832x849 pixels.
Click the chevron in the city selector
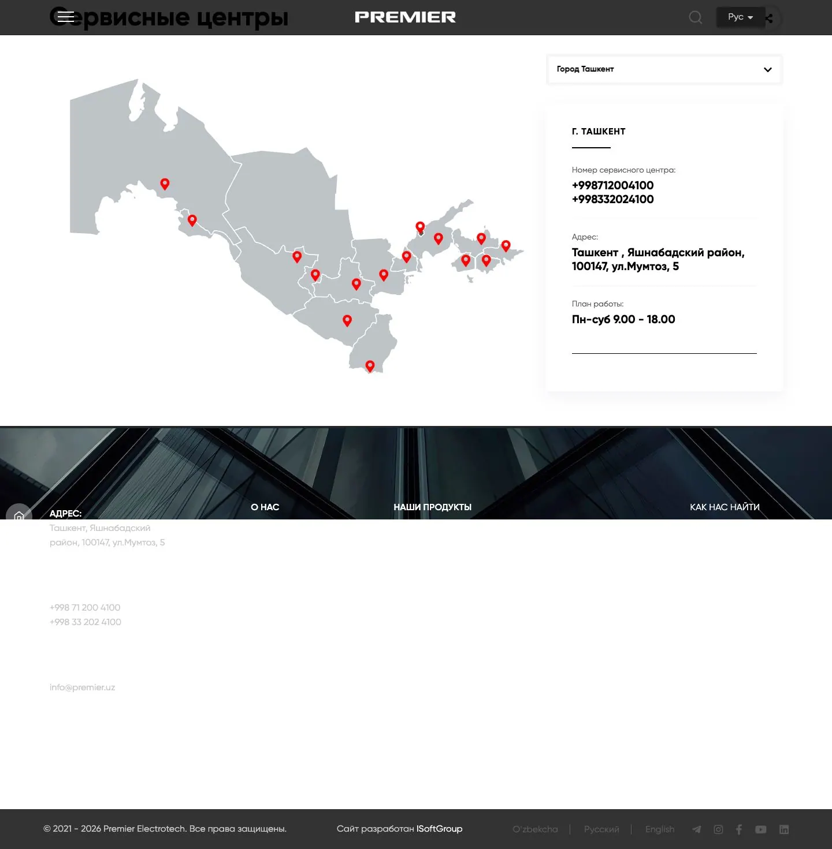767,70
